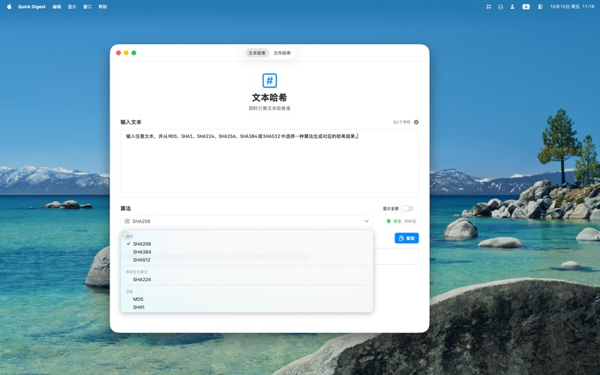Click the 显示全部 label text

click(390, 208)
